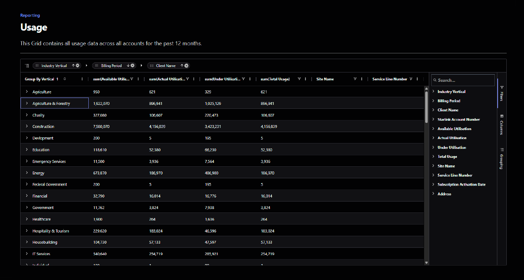Click the filter icon on Site Name column
The image size is (524, 280).
coord(355,79)
